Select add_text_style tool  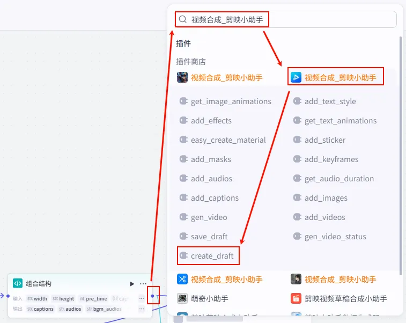[324, 101]
